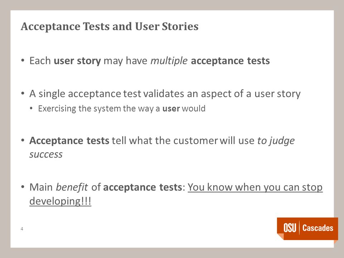The width and height of the screenshot is (344, 258).
Task: Click the italic word multiple
Action: coord(169,61)
